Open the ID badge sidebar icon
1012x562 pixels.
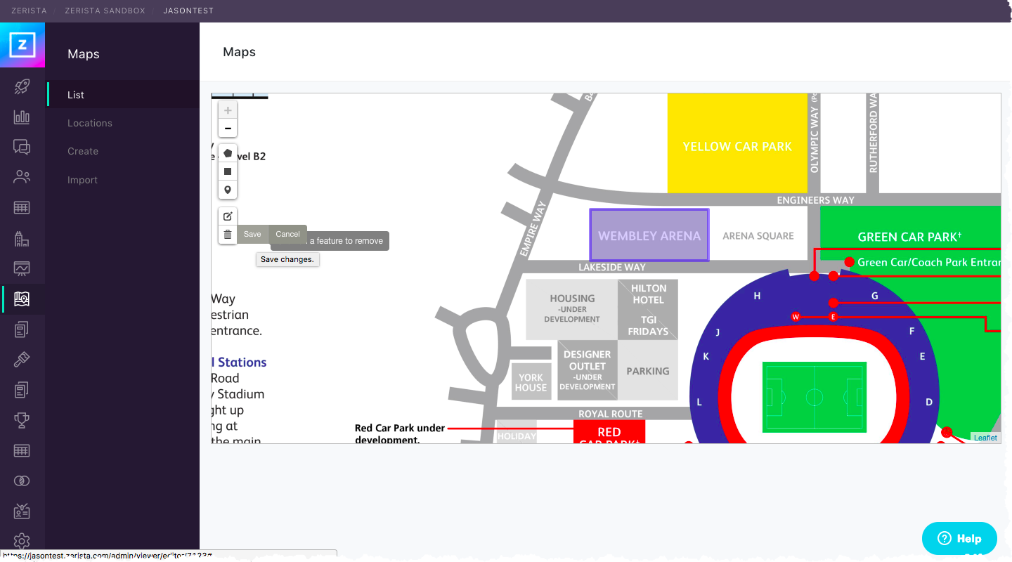tap(22, 511)
